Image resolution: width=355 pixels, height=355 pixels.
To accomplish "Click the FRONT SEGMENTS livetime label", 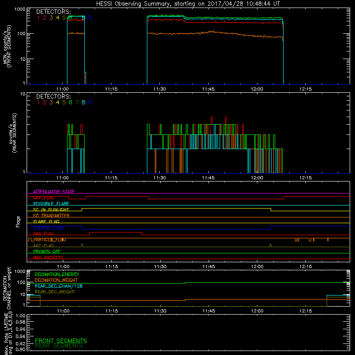I will point(61,341).
